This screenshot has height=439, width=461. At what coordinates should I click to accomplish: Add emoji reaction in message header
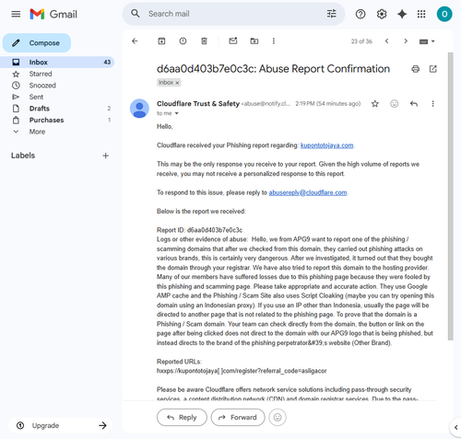395,104
